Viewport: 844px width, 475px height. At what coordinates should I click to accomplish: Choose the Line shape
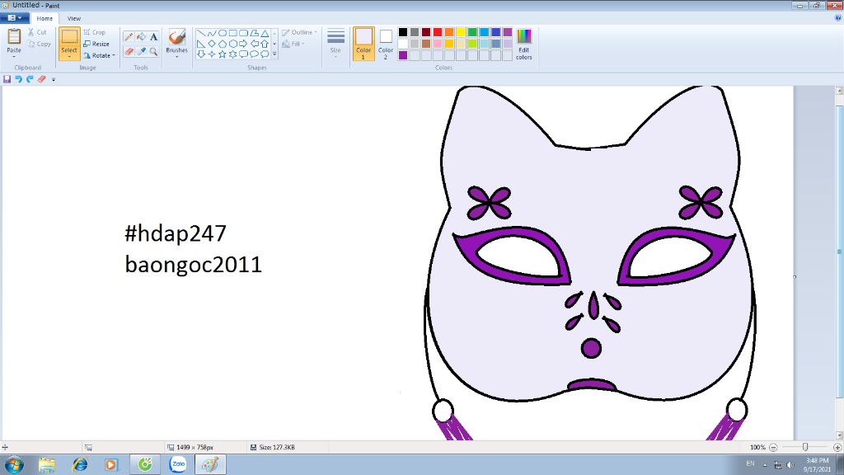(201, 33)
